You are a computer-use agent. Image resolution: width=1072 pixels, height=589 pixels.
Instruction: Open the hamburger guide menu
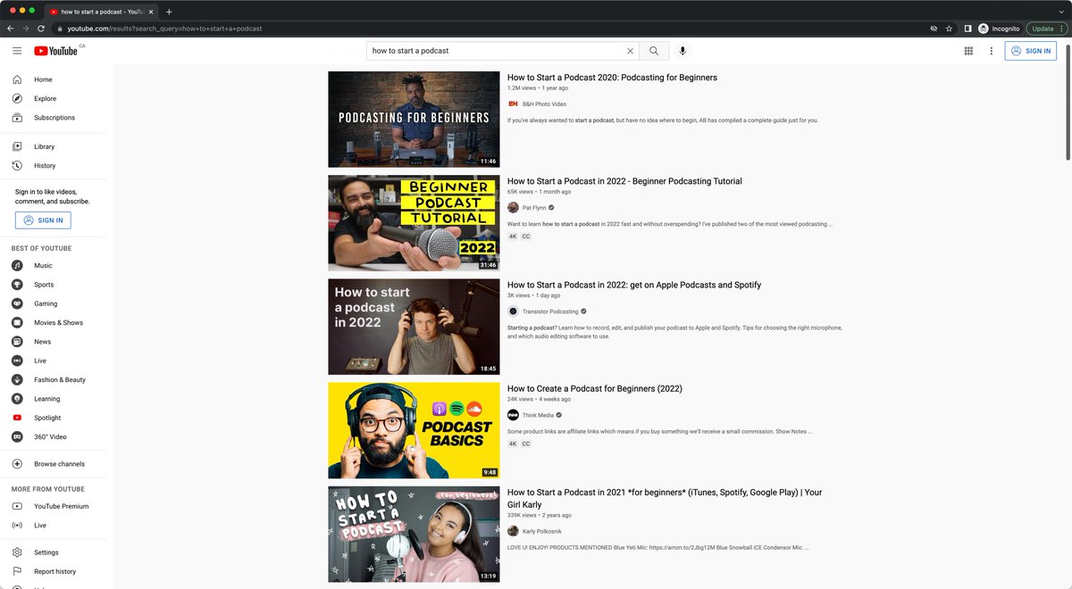17,51
